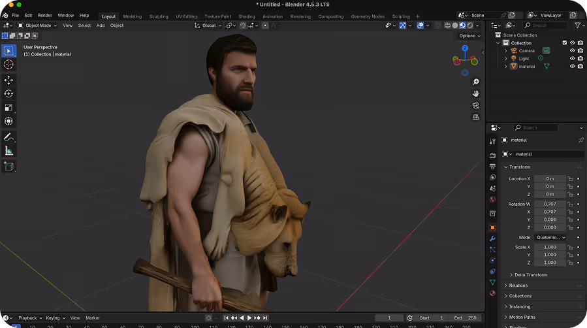
Task: Uncheck the Collection exclude checkbox
Action: pos(565,42)
